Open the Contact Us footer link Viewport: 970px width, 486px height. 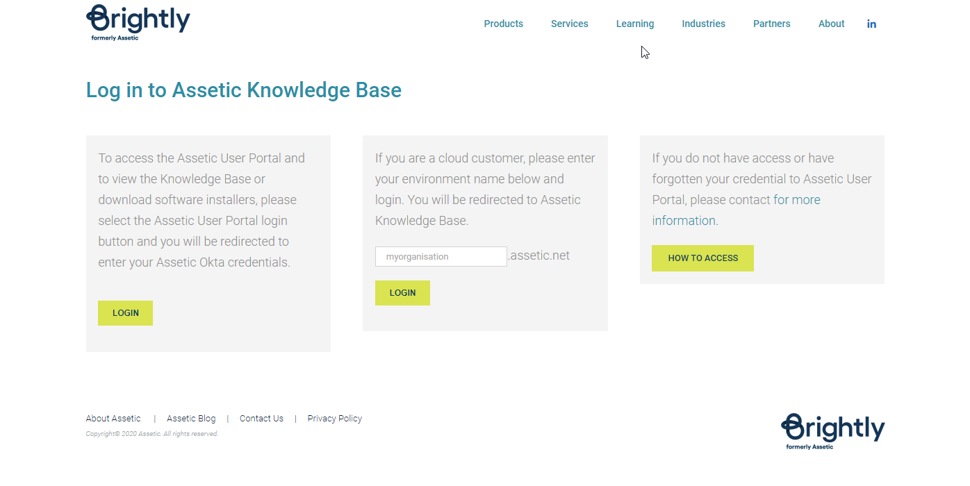pos(261,419)
